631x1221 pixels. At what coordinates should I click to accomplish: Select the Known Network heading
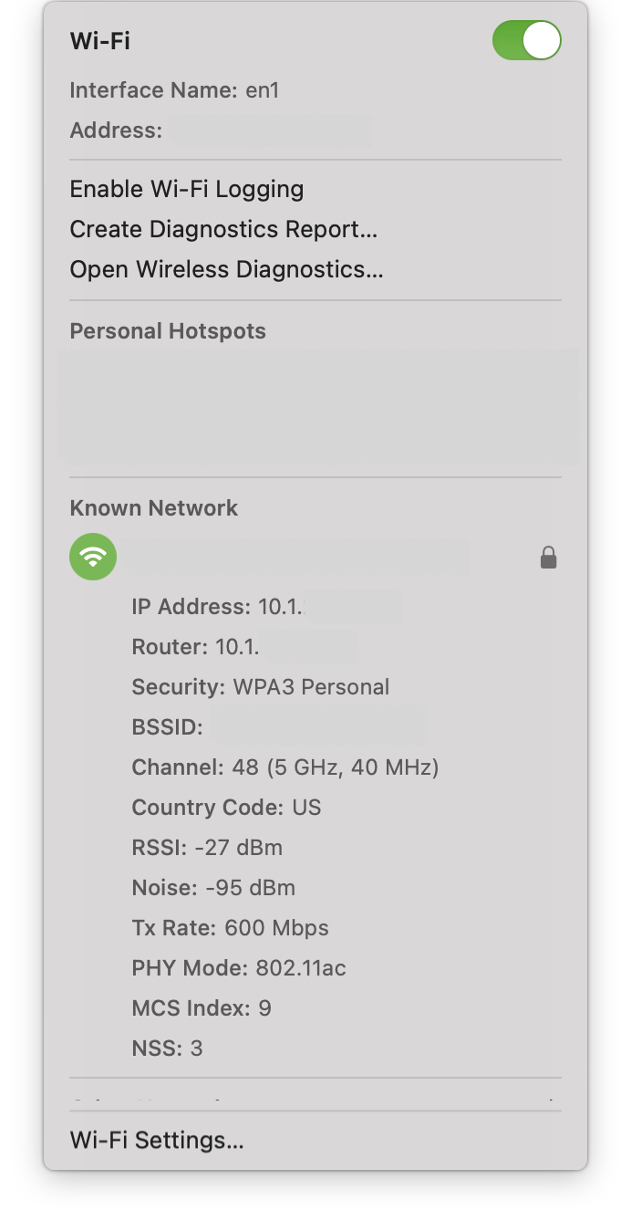tap(153, 507)
